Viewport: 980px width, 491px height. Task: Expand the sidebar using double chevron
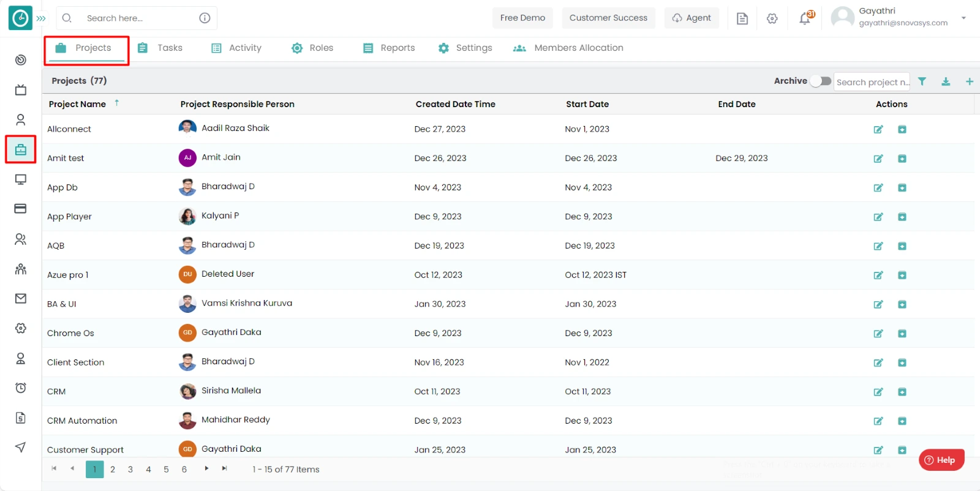coord(41,18)
